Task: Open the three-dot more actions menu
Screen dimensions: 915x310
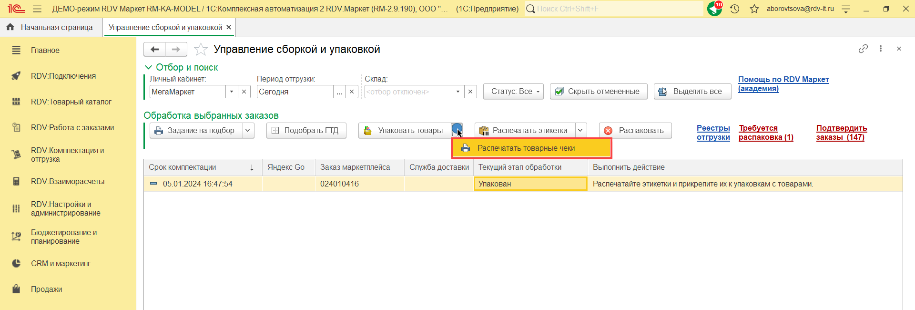Action: tap(881, 49)
